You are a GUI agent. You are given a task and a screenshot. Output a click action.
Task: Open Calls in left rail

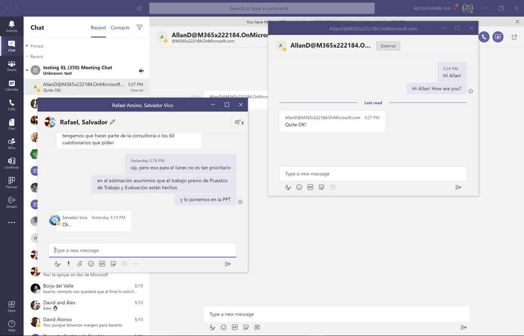(x=12, y=105)
